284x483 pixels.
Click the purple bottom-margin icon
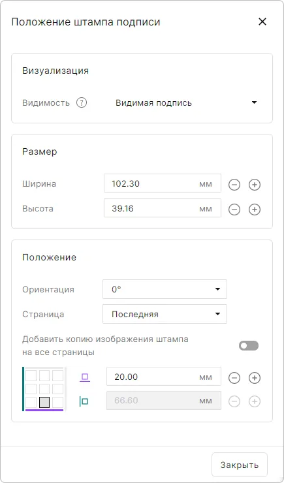pyautogui.click(x=85, y=377)
